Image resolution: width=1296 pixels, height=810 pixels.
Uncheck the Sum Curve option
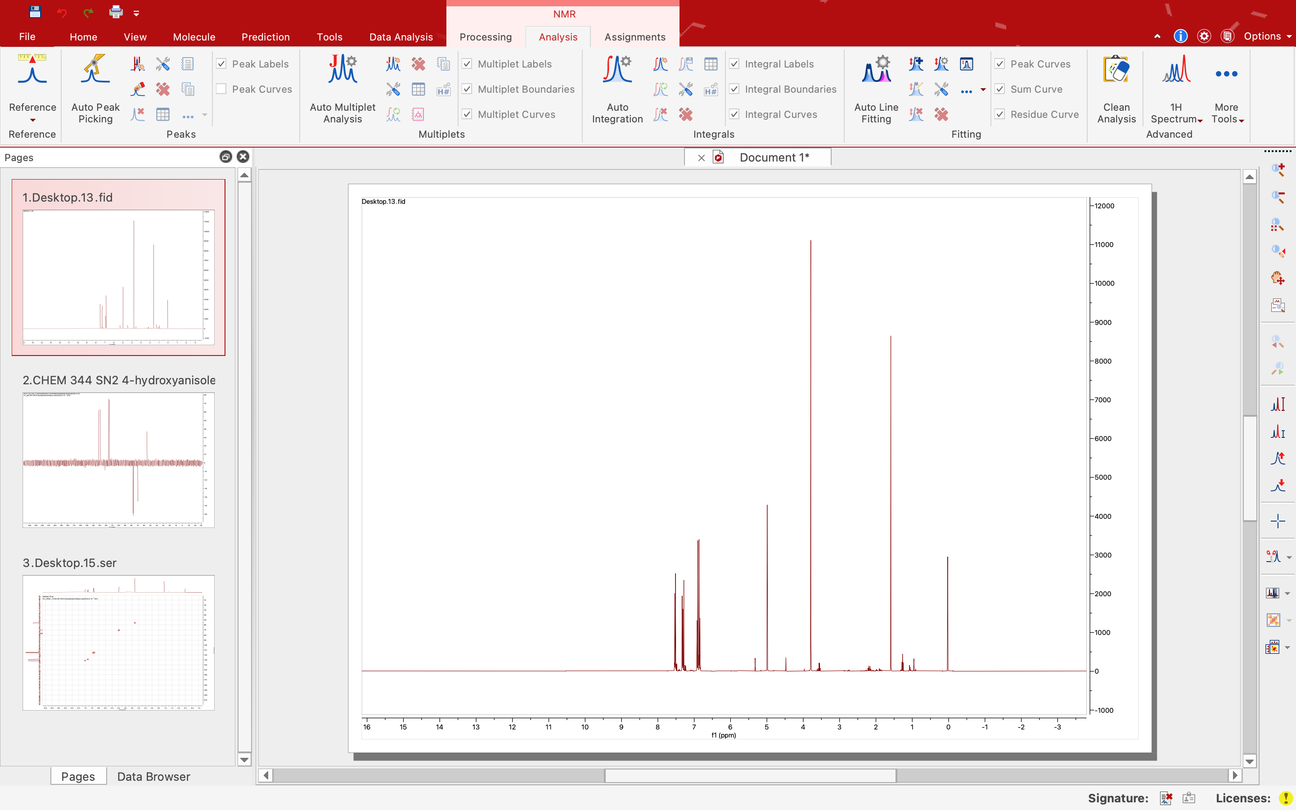(x=1000, y=89)
